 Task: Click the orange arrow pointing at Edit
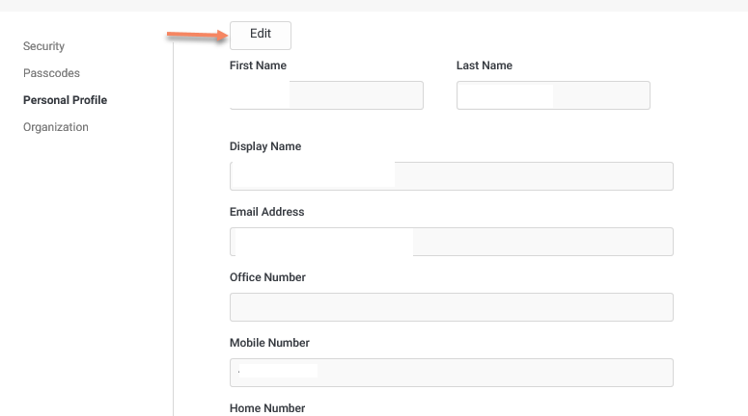point(196,37)
